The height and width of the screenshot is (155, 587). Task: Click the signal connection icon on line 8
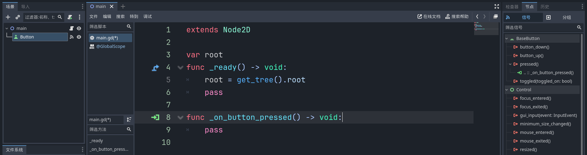tap(155, 117)
